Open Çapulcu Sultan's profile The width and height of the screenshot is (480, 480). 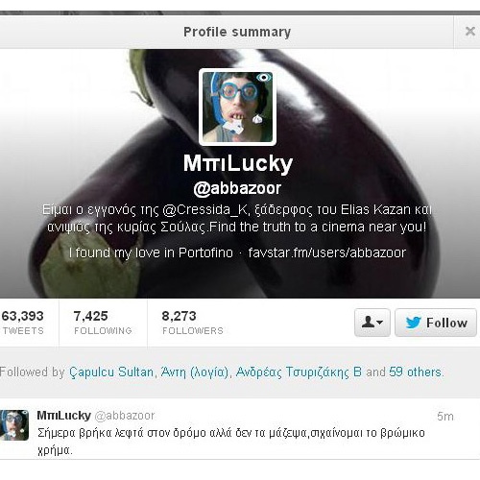[x=111, y=372]
